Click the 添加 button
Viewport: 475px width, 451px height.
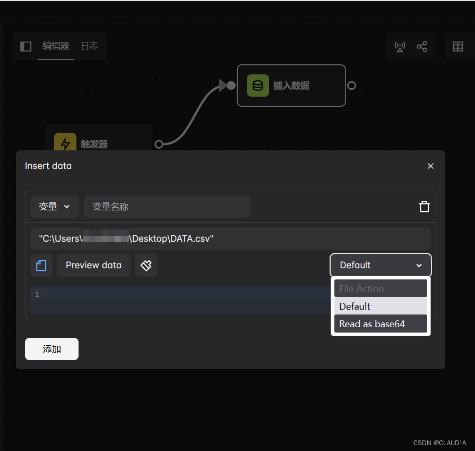click(x=51, y=349)
